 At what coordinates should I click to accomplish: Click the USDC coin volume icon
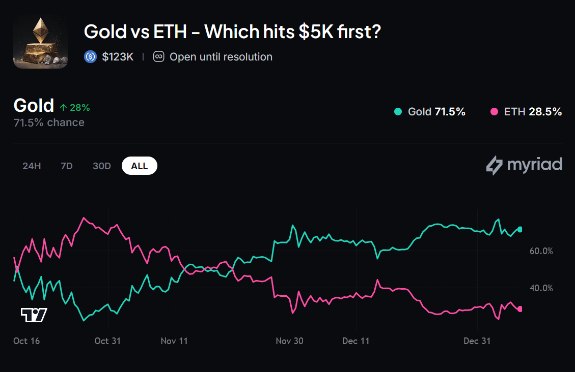pyautogui.click(x=90, y=57)
